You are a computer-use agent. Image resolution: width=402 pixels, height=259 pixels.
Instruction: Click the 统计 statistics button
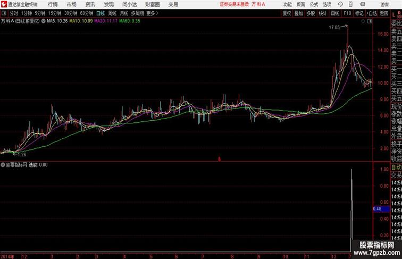pyautogui.click(x=323, y=13)
